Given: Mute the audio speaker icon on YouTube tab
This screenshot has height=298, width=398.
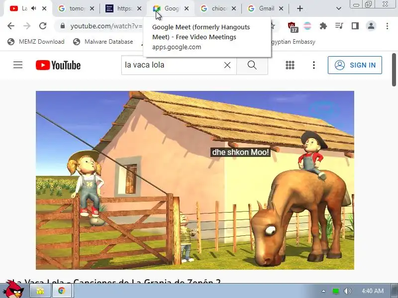Looking at the screenshot, I should click(33, 8).
